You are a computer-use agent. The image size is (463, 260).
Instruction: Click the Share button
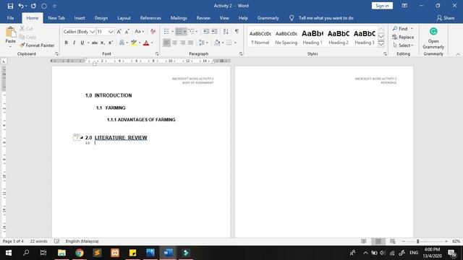[x=446, y=18]
